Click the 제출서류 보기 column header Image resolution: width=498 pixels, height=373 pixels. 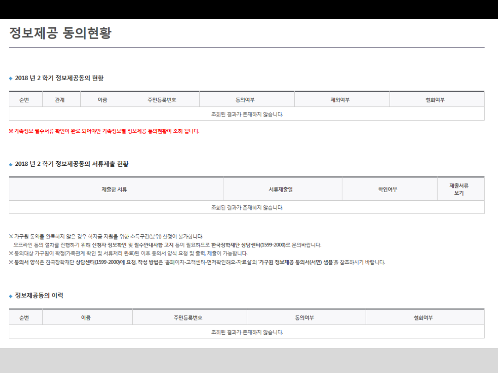click(x=460, y=189)
